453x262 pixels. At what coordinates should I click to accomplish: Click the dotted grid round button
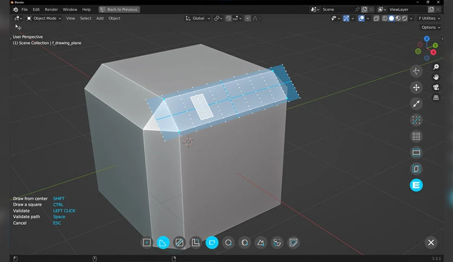[416, 136]
